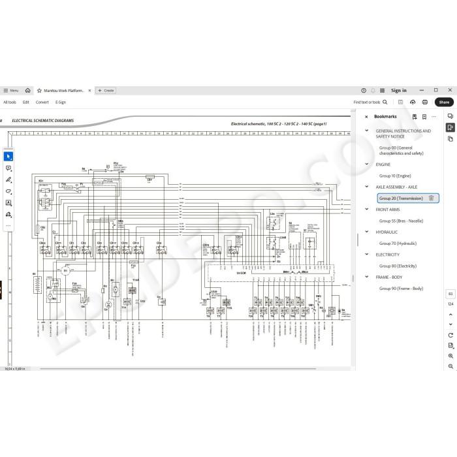
Task: Click the Create button
Action: click(x=106, y=91)
